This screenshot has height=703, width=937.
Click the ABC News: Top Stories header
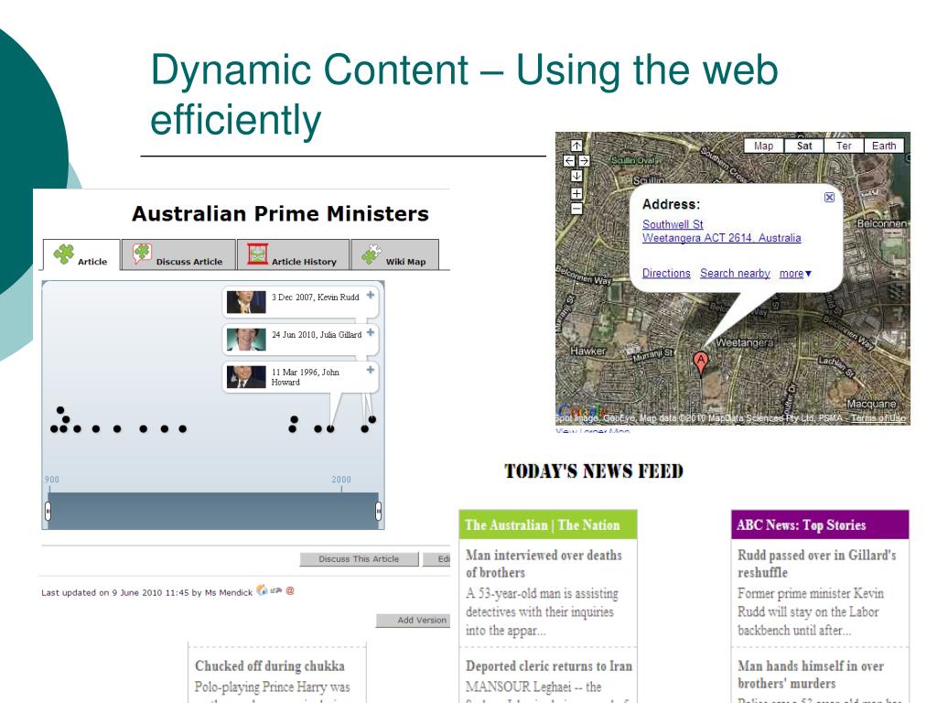pyautogui.click(x=820, y=525)
